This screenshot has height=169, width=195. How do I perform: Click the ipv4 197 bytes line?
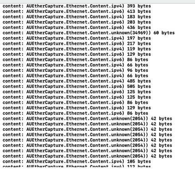coord(77,38)
